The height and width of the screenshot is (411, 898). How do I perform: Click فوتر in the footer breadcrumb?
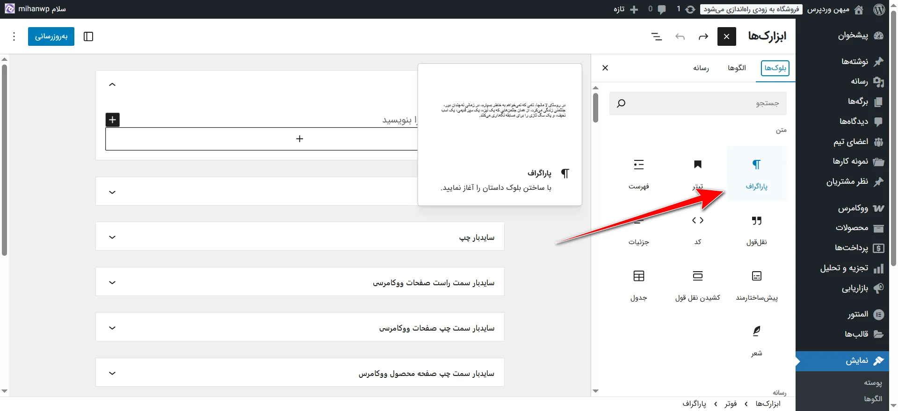(x=731, y=404)
